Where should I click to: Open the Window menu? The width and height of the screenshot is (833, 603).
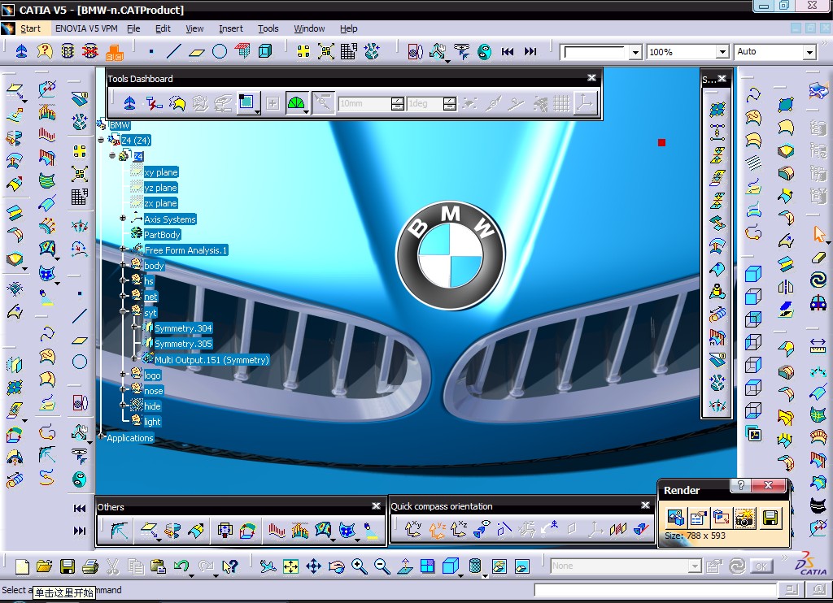click(x=309, y=28)
